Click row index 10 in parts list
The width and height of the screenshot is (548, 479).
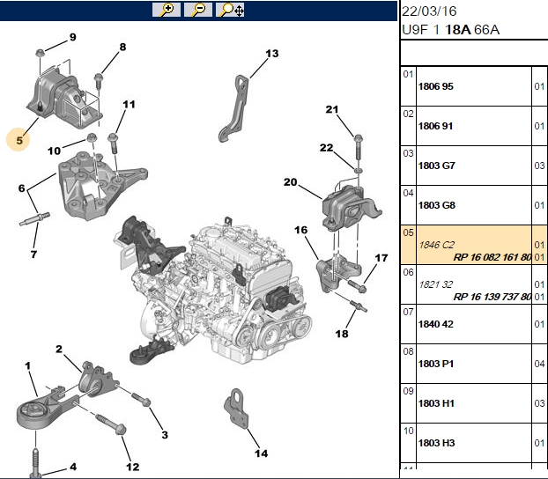click(408, 431)
